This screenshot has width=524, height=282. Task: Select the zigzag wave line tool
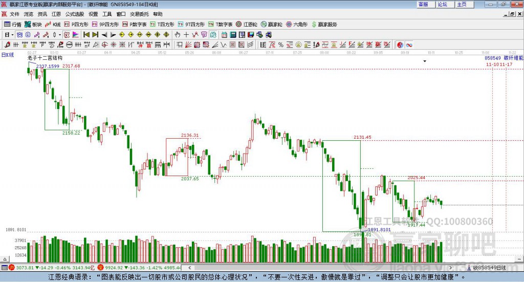click(x=224, y=45)
